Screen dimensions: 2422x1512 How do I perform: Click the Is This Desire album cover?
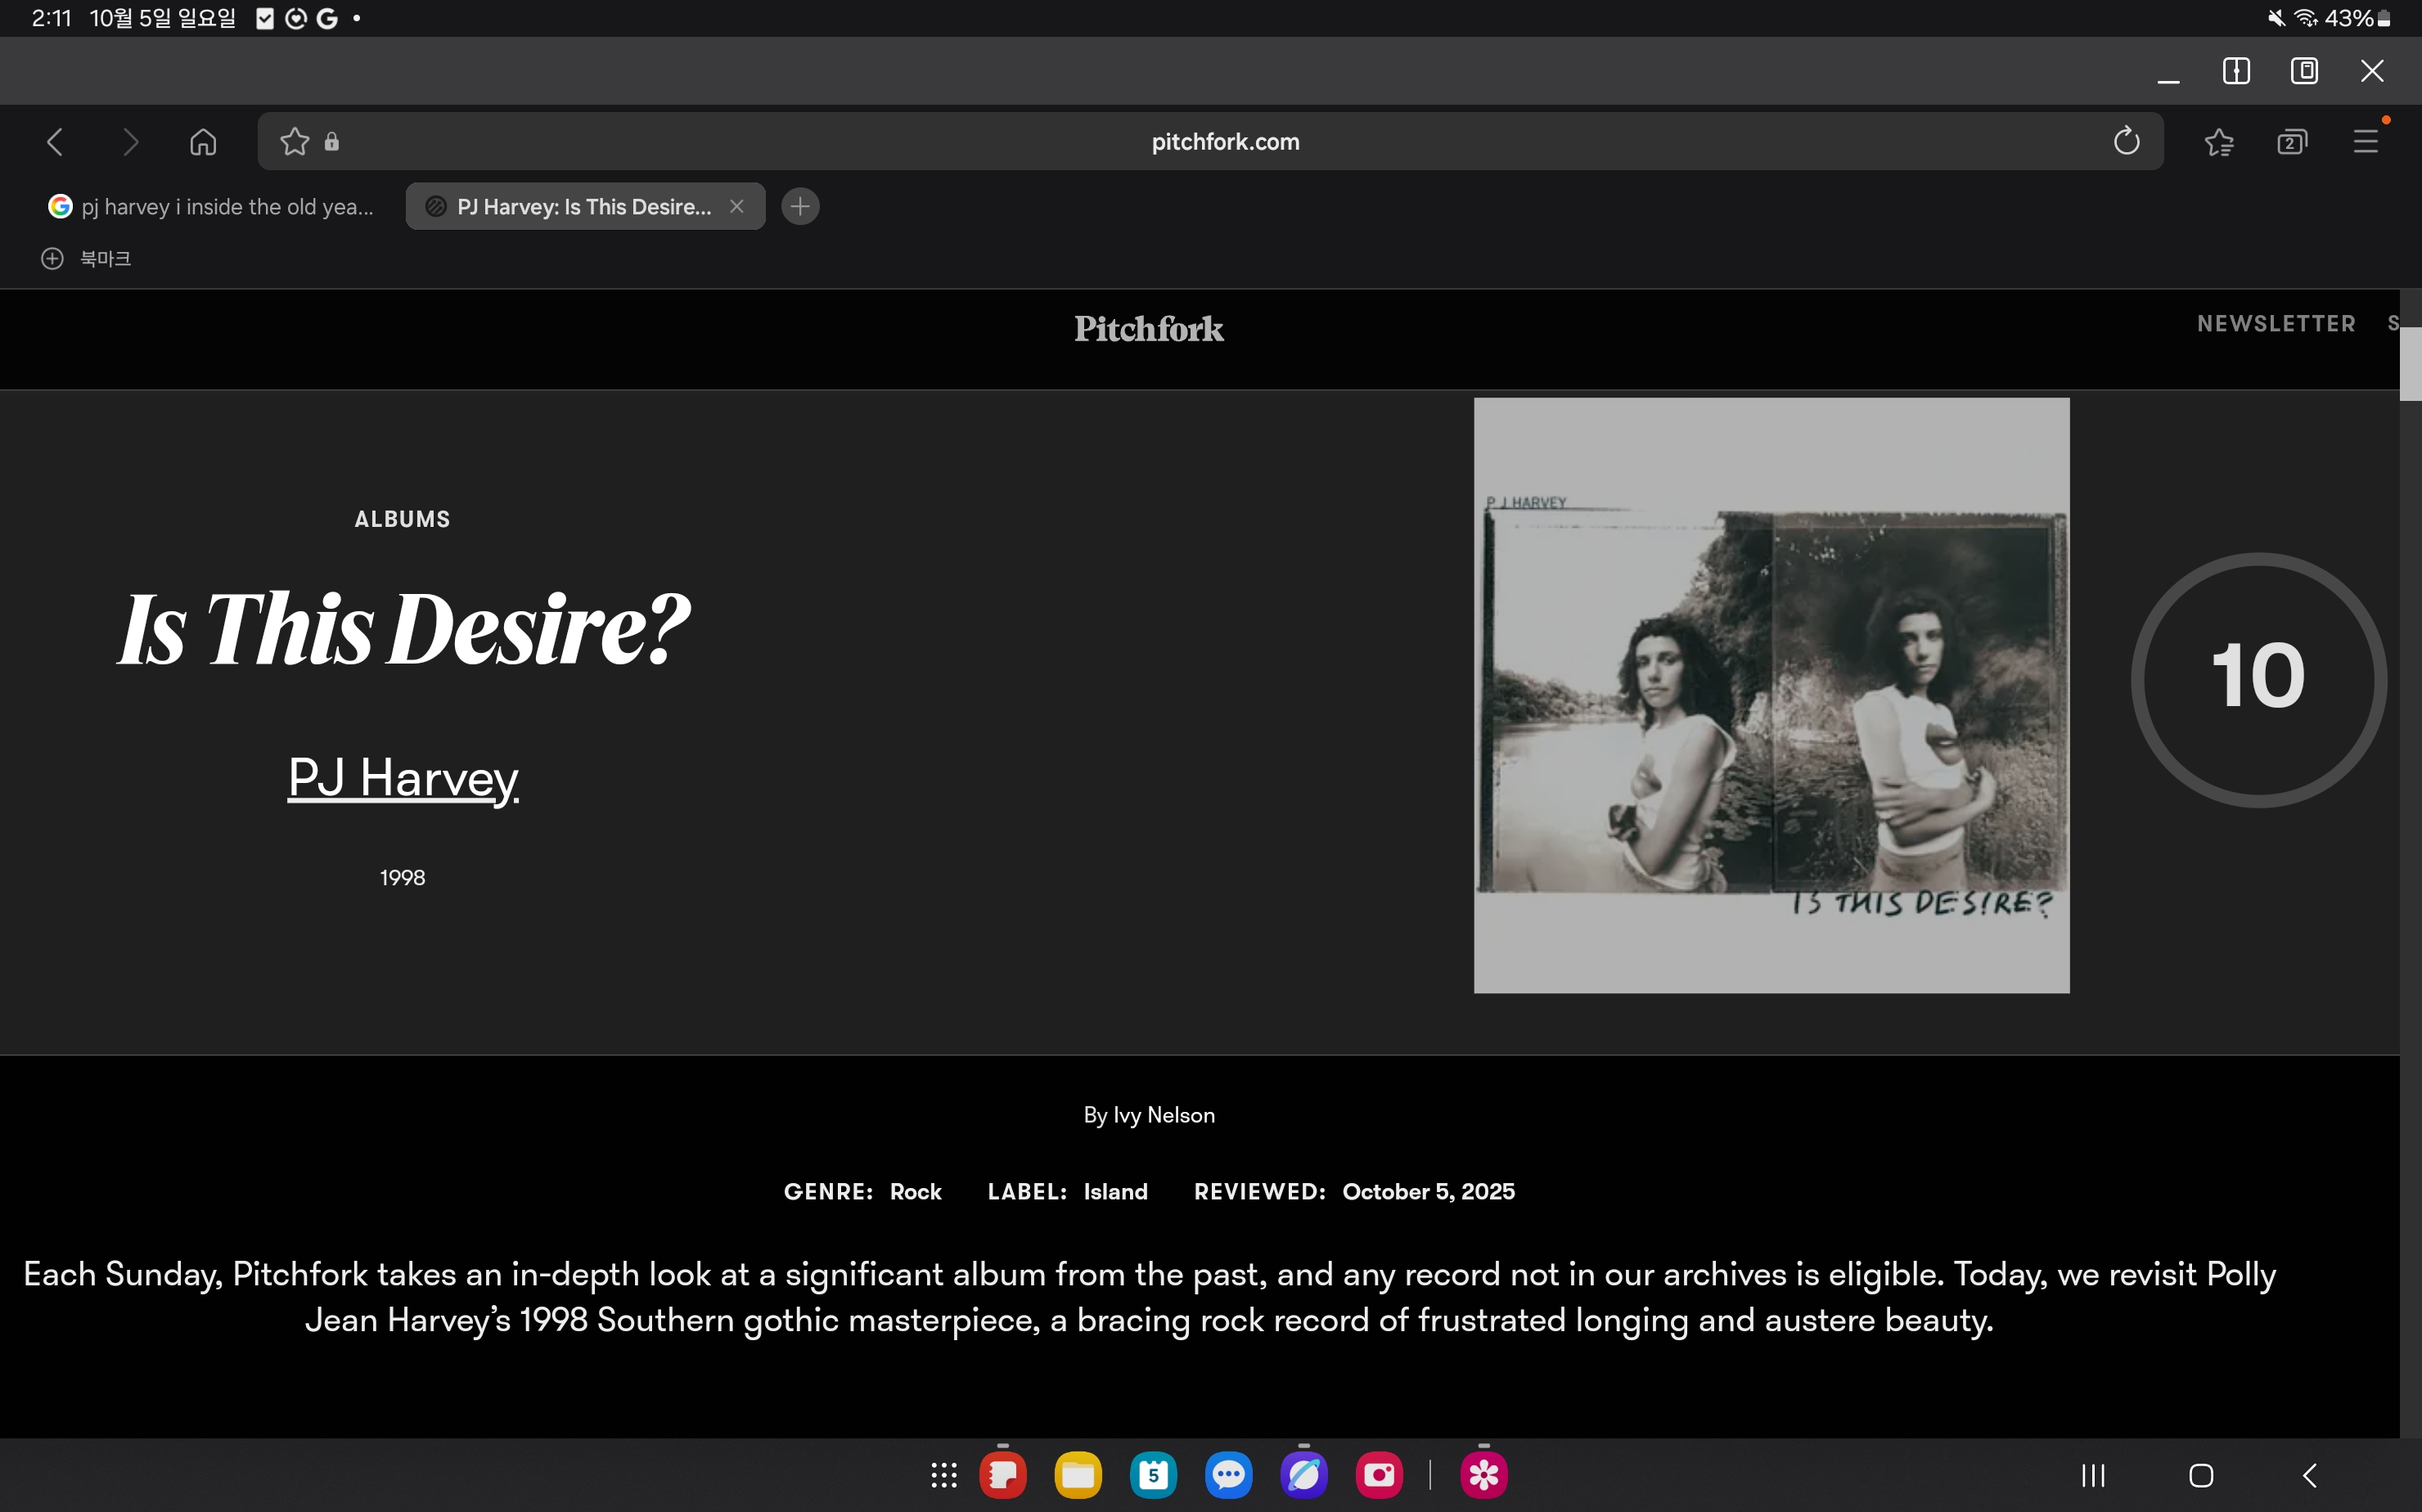[x=1770, y=695]
